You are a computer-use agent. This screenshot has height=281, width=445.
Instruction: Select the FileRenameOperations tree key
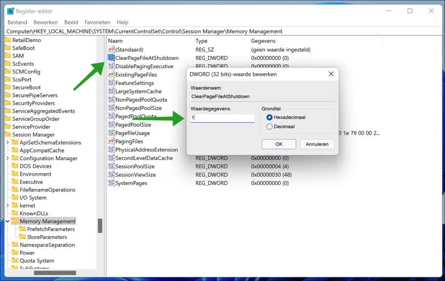pyautogui.click(x=47, y=189)
